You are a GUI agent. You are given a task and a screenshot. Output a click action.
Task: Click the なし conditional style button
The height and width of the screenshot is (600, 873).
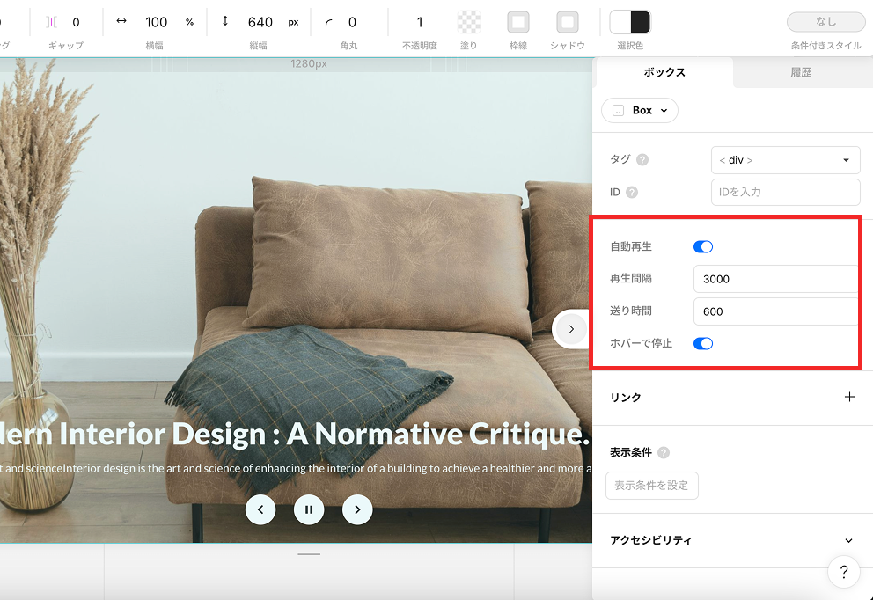click(825, 22)
